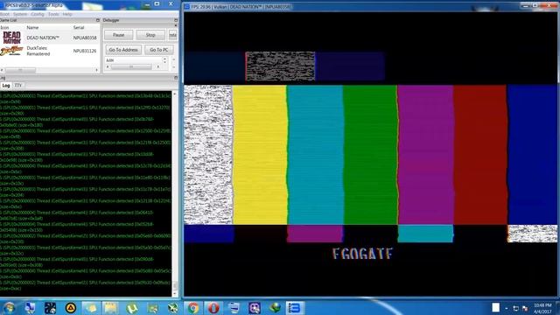Click the DuckTales serial NPUB31126

(x=85, y=51)
